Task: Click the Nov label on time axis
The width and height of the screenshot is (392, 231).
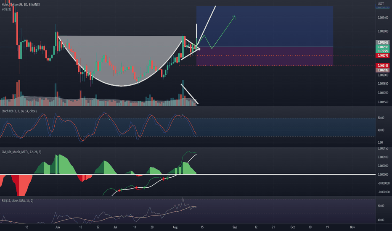Action: click(x=352, y=227)
